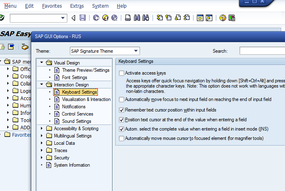Viewport: 285px width, 191px height.
Task: Open the command field dropdown arrow
Action: click(63, 18)
